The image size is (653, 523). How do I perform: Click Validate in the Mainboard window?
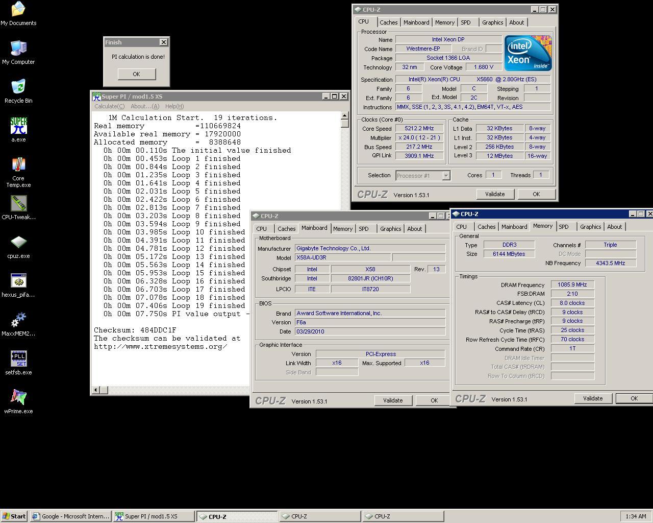[x=393, y=400]
